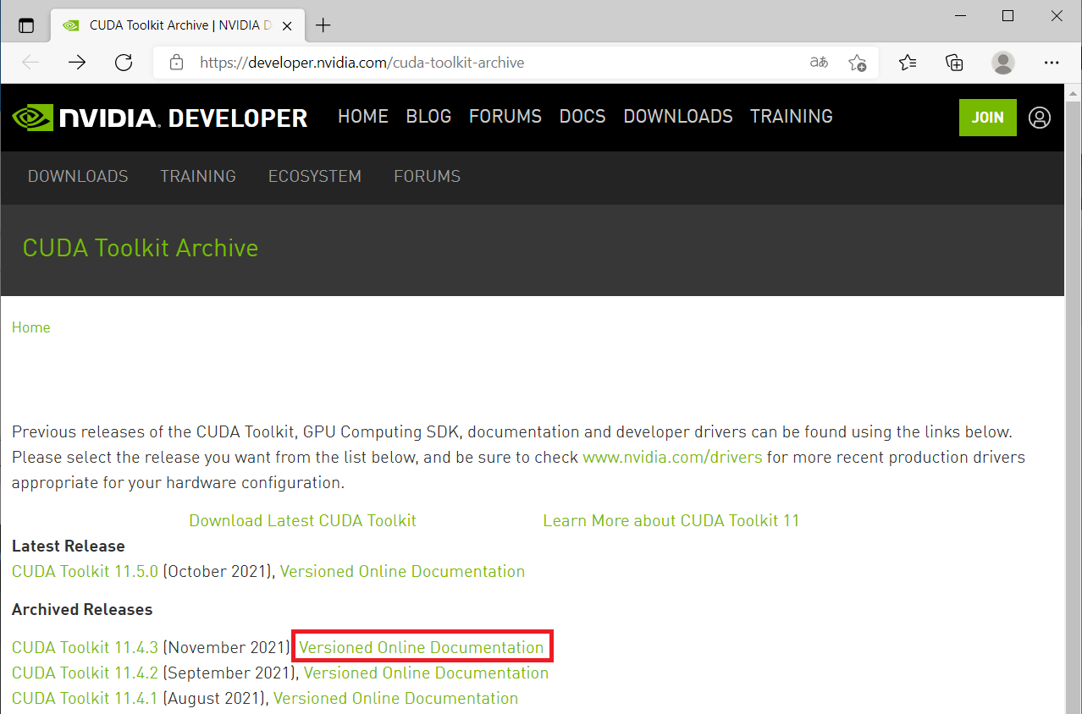Click the CUDA Toolkit Archive page heading
Screen dimensions: 1082x714
coord(141,248)
